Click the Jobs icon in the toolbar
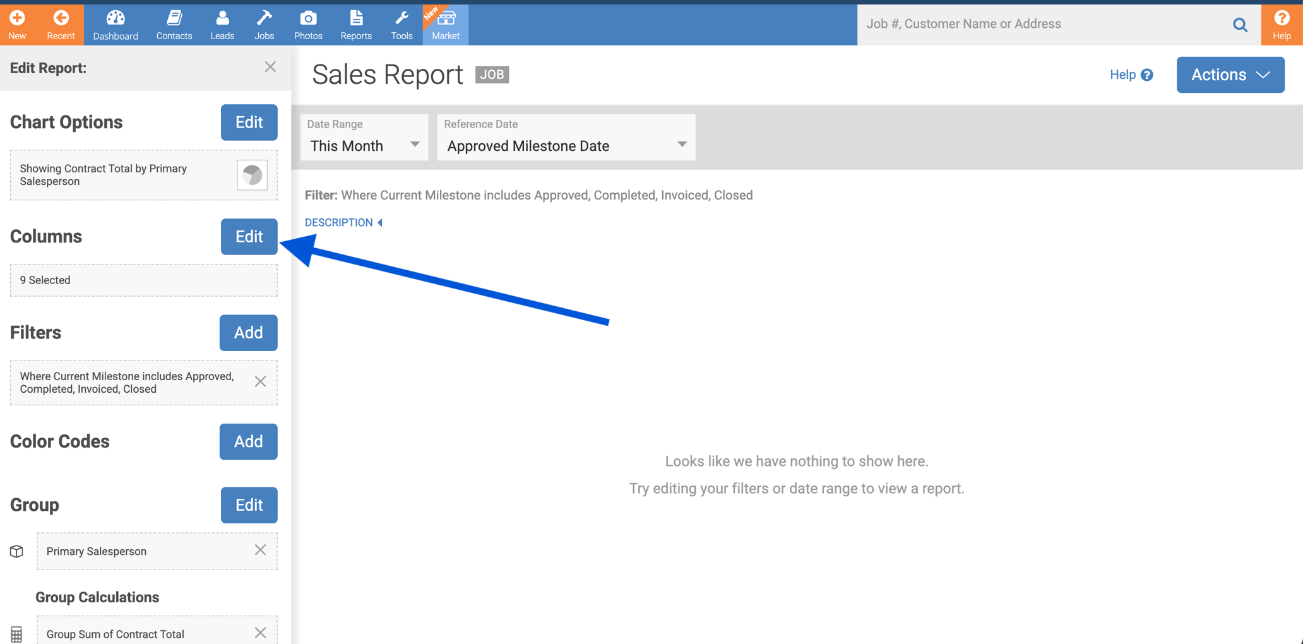 (264, 24)
